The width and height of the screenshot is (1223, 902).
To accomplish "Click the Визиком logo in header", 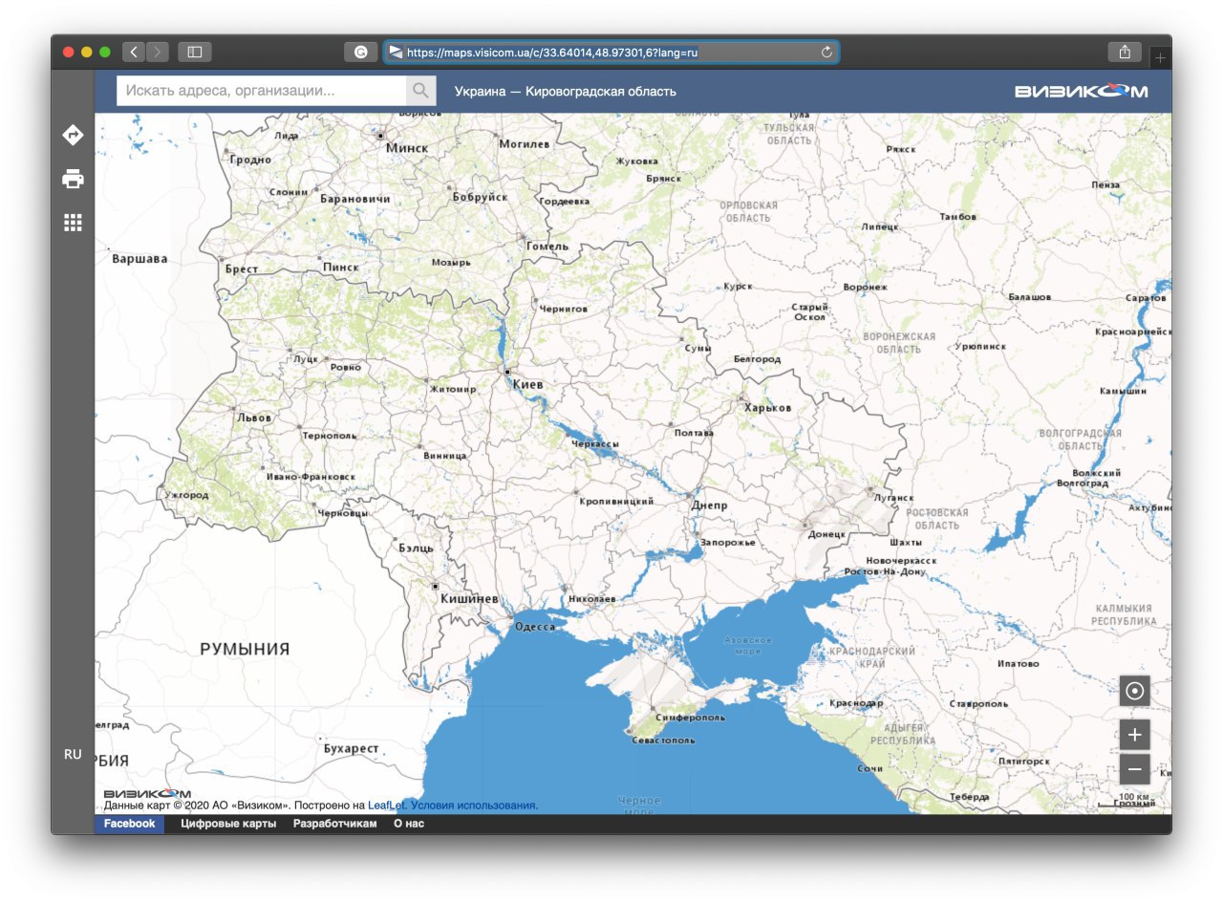I will pyautogui.click(x=1082, y=92).
